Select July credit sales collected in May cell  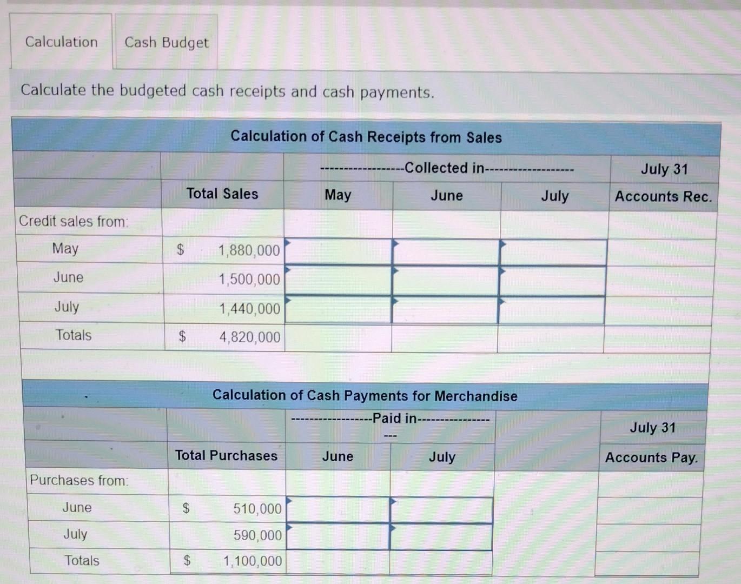[338, 309]
